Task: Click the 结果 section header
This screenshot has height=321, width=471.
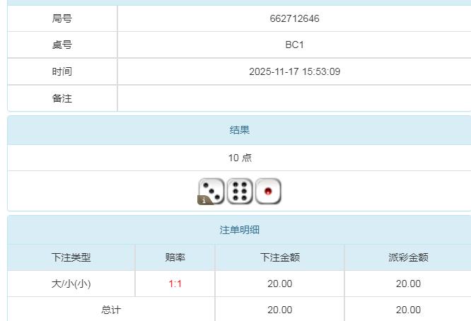Action: point(240,130)
